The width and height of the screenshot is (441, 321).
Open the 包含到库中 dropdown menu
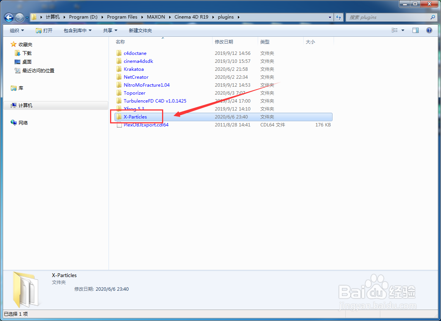[x=78, y=30]
